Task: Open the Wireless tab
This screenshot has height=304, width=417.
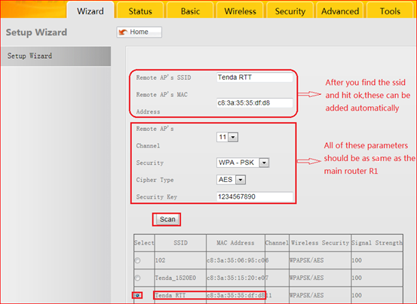Action: (240, 11)
